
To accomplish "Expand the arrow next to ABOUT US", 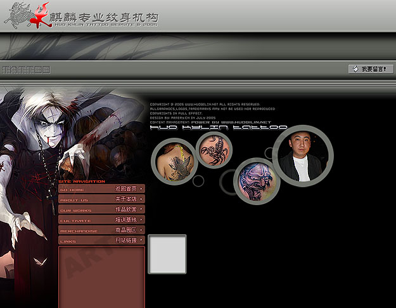I will pyautogui.click(x=141, y=199).
